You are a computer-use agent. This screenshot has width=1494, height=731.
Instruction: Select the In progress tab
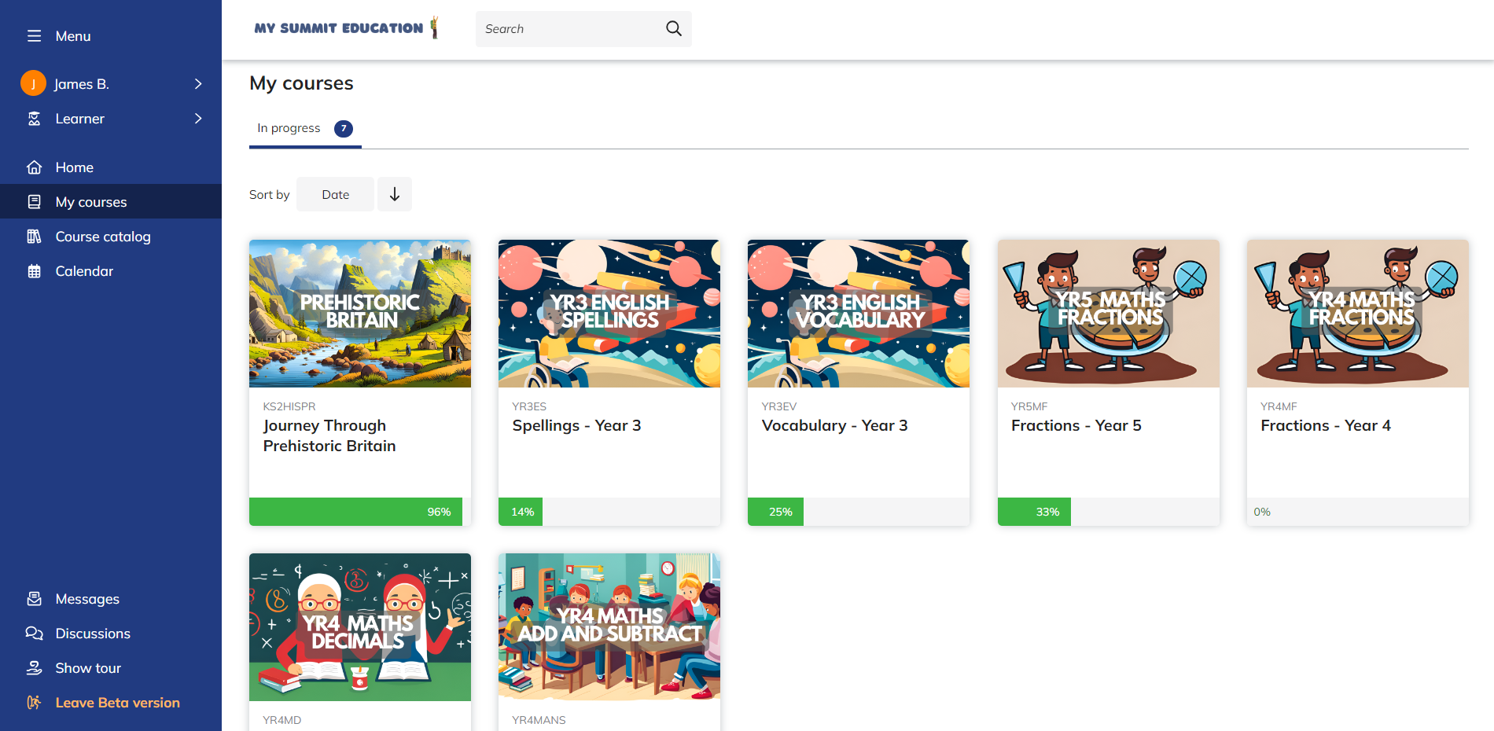[x=305, y=128]
